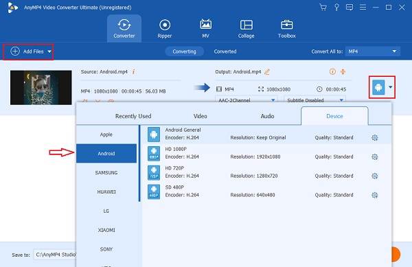Select the Android General profile icon
This screenshot has height=267, width=412.
(x=154, y=135)
